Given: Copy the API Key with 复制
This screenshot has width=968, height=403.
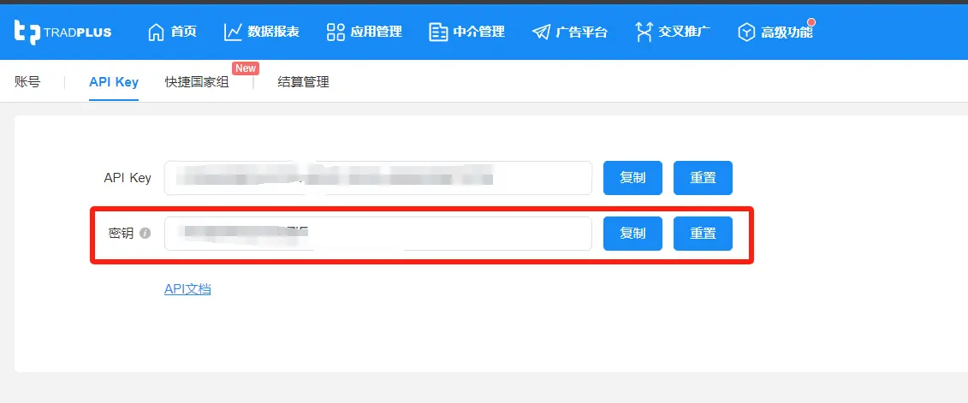Looking at the screenshot, I should pyautogui.click(x=632, y=178).
